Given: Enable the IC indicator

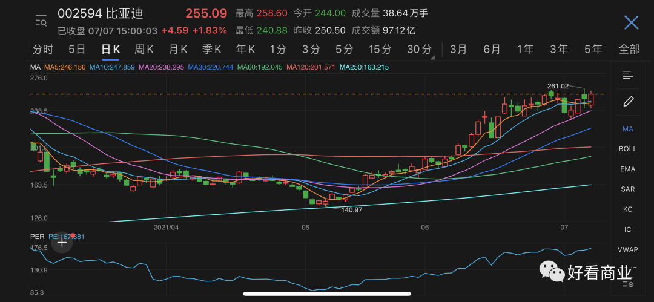Looking at the screenshot, I should [x=628, y=229].
